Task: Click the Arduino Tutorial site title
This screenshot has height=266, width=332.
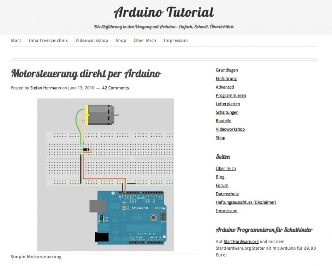Action: click(x=164, y=12)
